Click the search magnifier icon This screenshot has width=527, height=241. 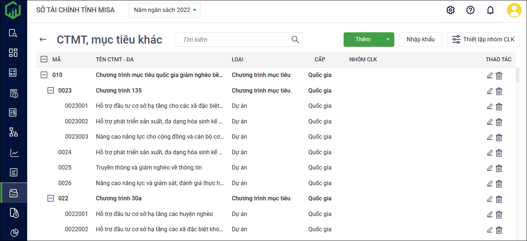tap(295, 40)
